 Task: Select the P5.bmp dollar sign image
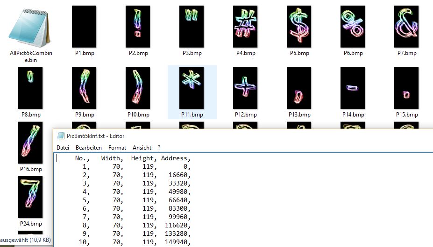(299, 27)
